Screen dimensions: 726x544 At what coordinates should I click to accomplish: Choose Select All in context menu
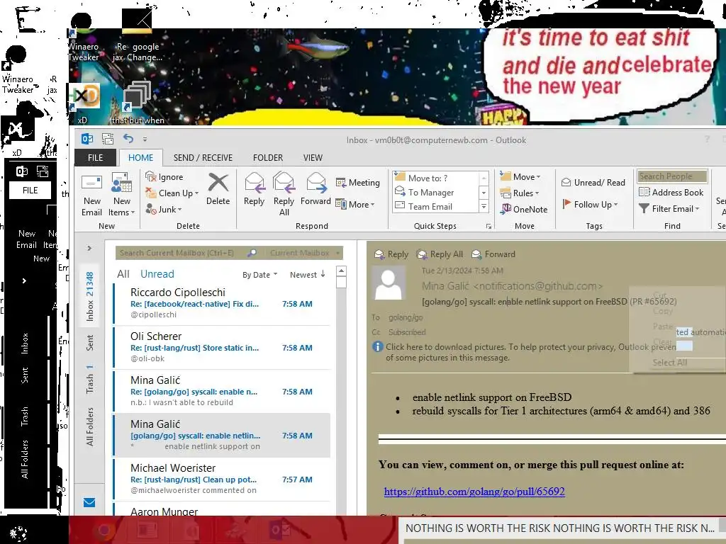(669, 362)
